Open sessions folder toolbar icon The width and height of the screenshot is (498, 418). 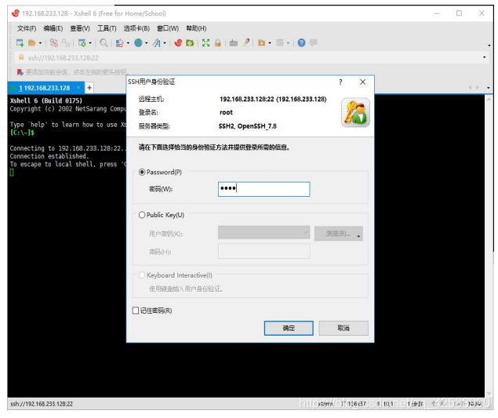coord(31,43)
